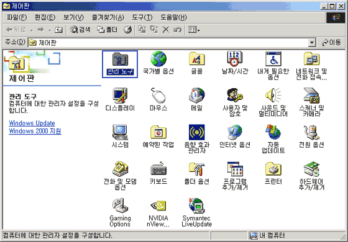Click the undo toolbar icon
348x242 pixels.
(x=177, y=30)
